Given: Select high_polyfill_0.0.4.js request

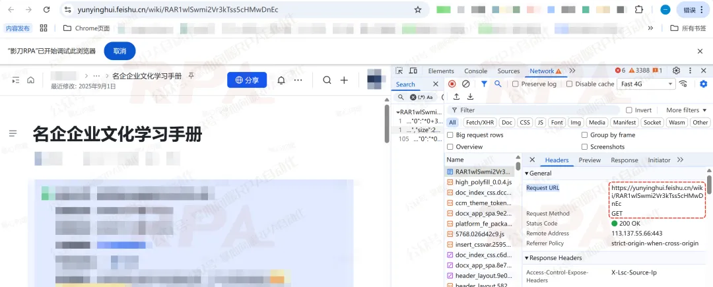Looking at the screenshot, I should point(480,182).
